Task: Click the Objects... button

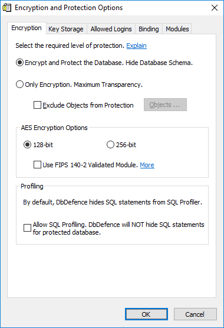Action: coord(165,105)
